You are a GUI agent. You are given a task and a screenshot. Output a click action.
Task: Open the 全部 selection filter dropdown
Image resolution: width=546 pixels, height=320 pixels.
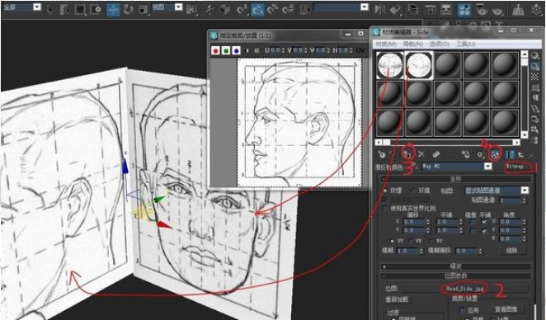37,7
